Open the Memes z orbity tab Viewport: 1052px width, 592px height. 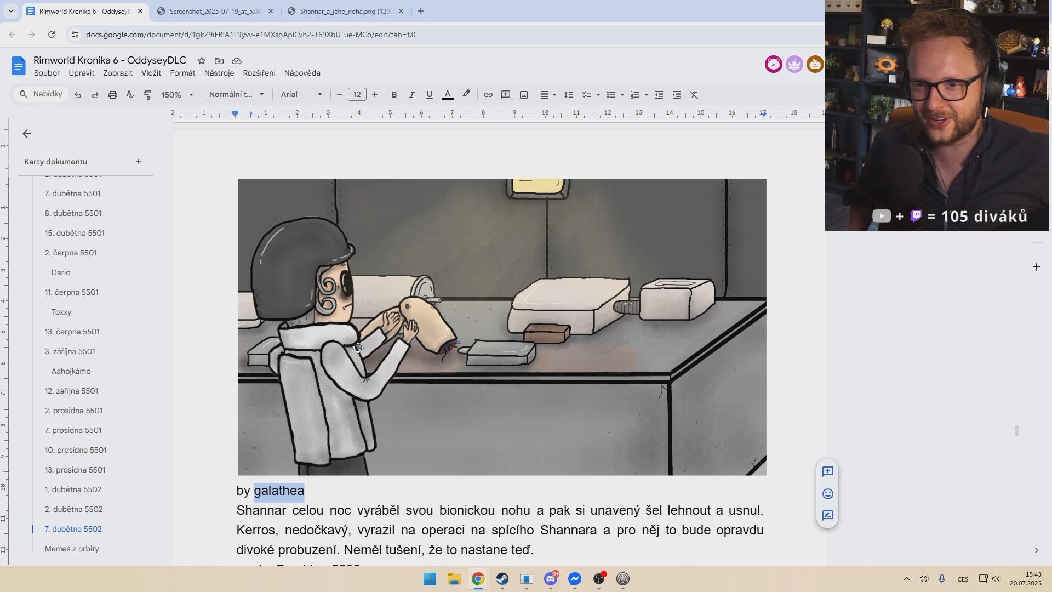(72, 549)
